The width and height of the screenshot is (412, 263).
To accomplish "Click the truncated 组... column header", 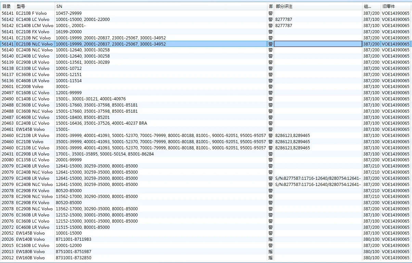I will 367,7.
